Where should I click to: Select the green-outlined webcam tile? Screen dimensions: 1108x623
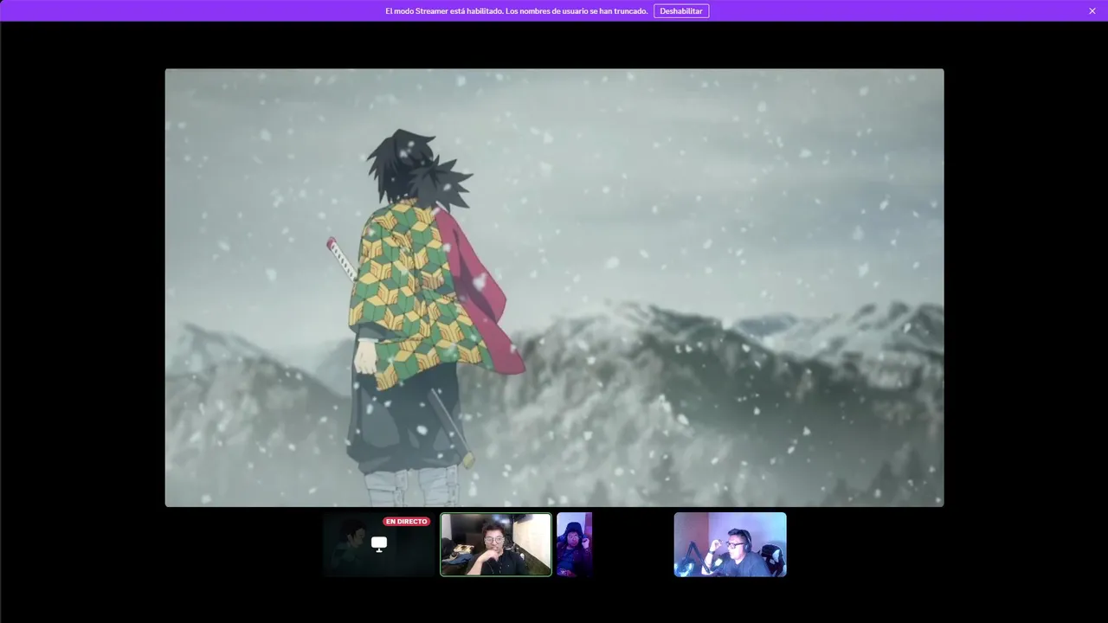pos(496,544)
